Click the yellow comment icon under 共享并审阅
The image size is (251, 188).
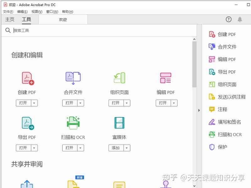120,185
